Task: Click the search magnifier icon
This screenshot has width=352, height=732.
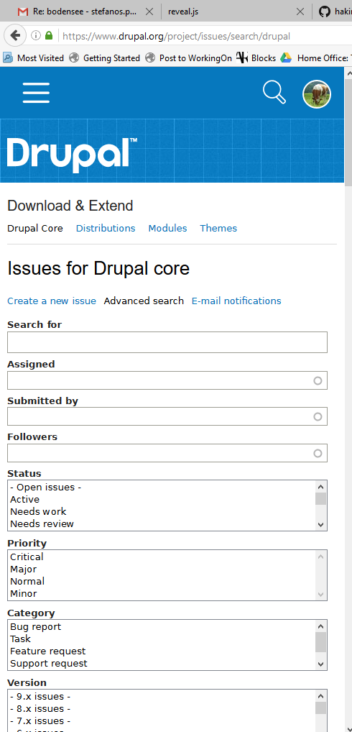Action: (x=274, y=92)
